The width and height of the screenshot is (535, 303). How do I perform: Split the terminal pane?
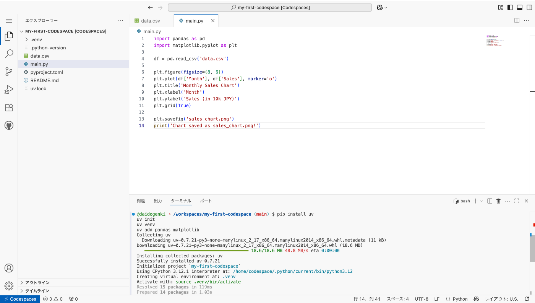[x=490, y=201]
